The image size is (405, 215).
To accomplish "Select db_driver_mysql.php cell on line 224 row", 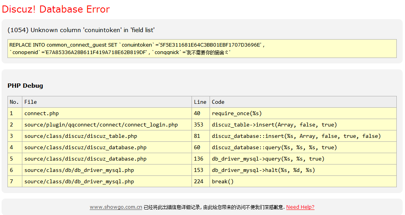I will point(107,181).
